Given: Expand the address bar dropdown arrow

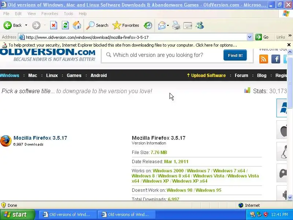Looking at the screenshot, I should [249, 37].
